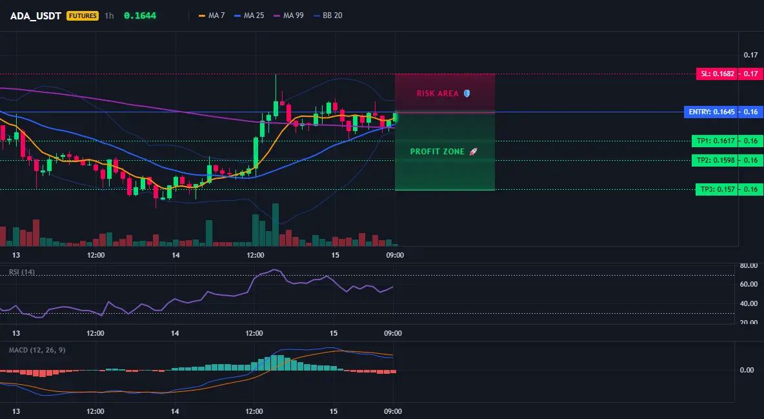Click the PROFIT ZONE text

(x=437, y=152)
